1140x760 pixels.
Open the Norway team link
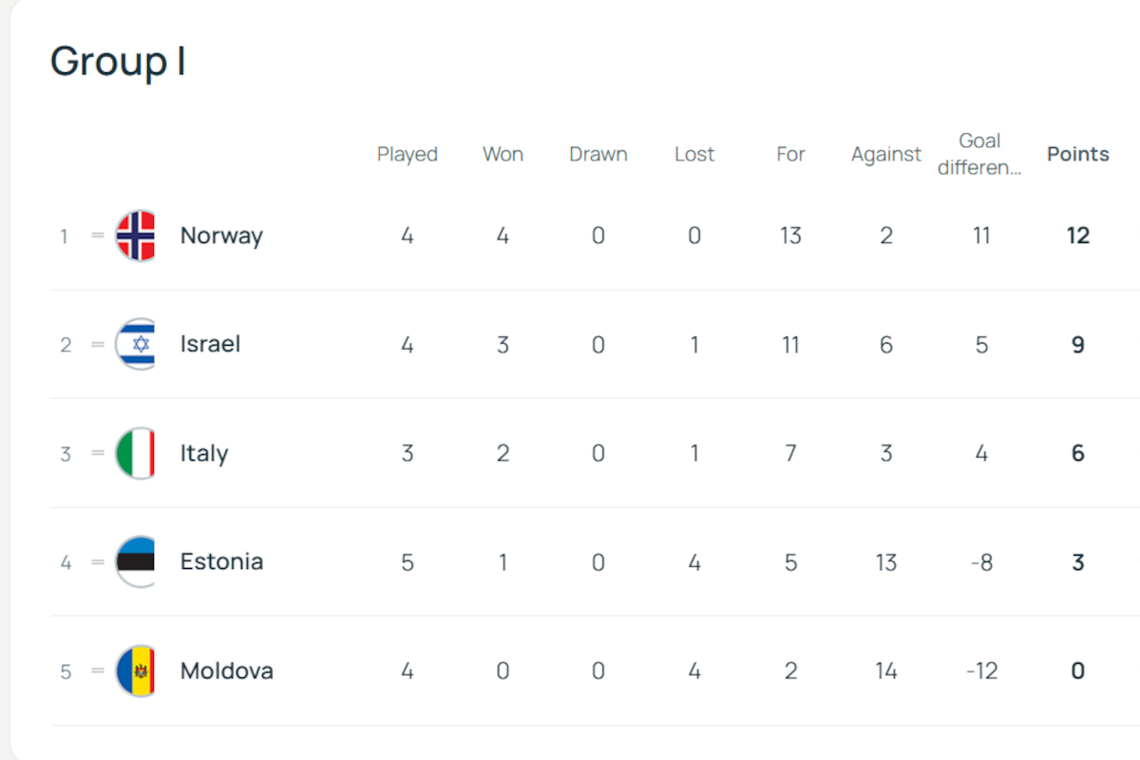click(221, 236)
